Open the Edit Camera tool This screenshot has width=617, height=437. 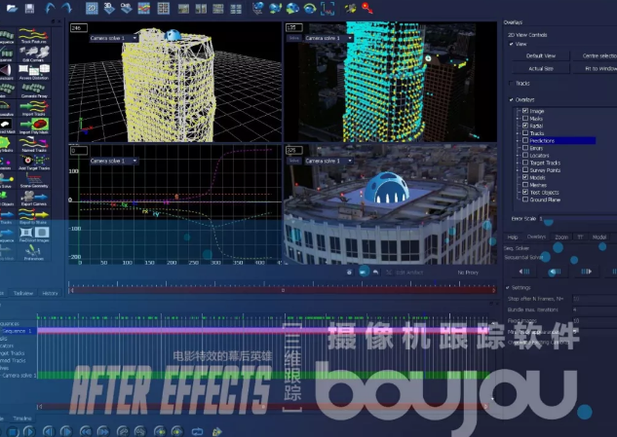34,54
